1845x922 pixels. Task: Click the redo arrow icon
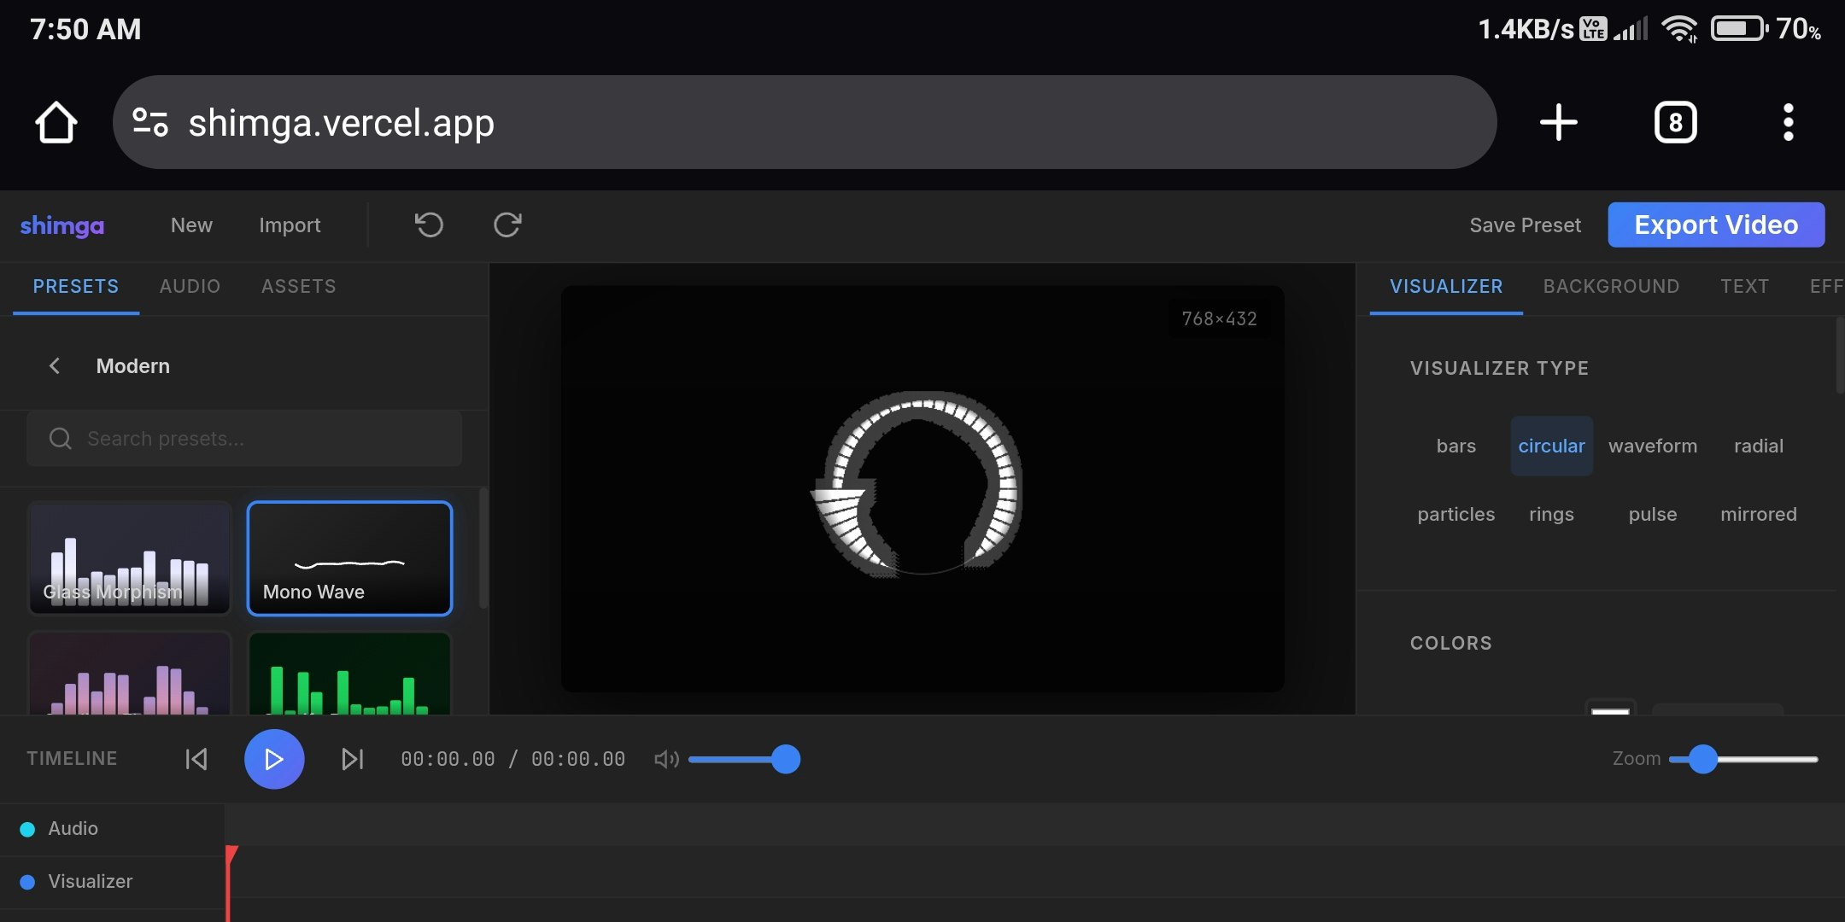507,225
